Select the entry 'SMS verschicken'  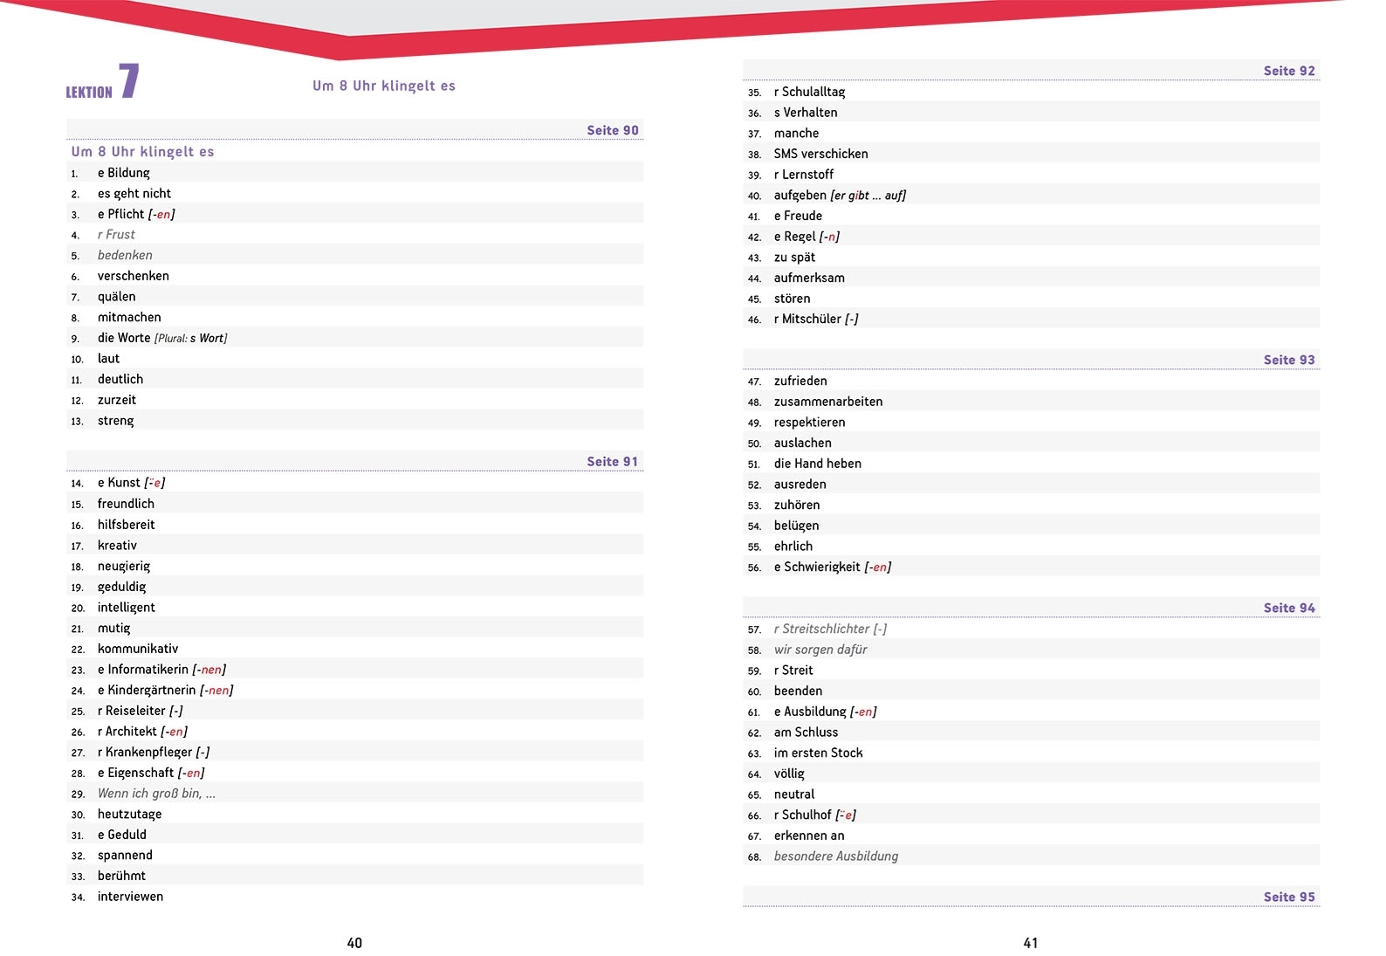(820, 154)
